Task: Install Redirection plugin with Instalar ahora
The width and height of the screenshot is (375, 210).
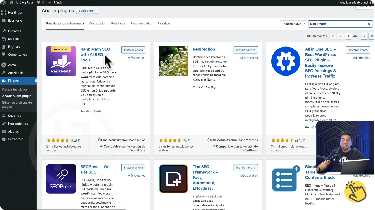Action: (246, 50)
